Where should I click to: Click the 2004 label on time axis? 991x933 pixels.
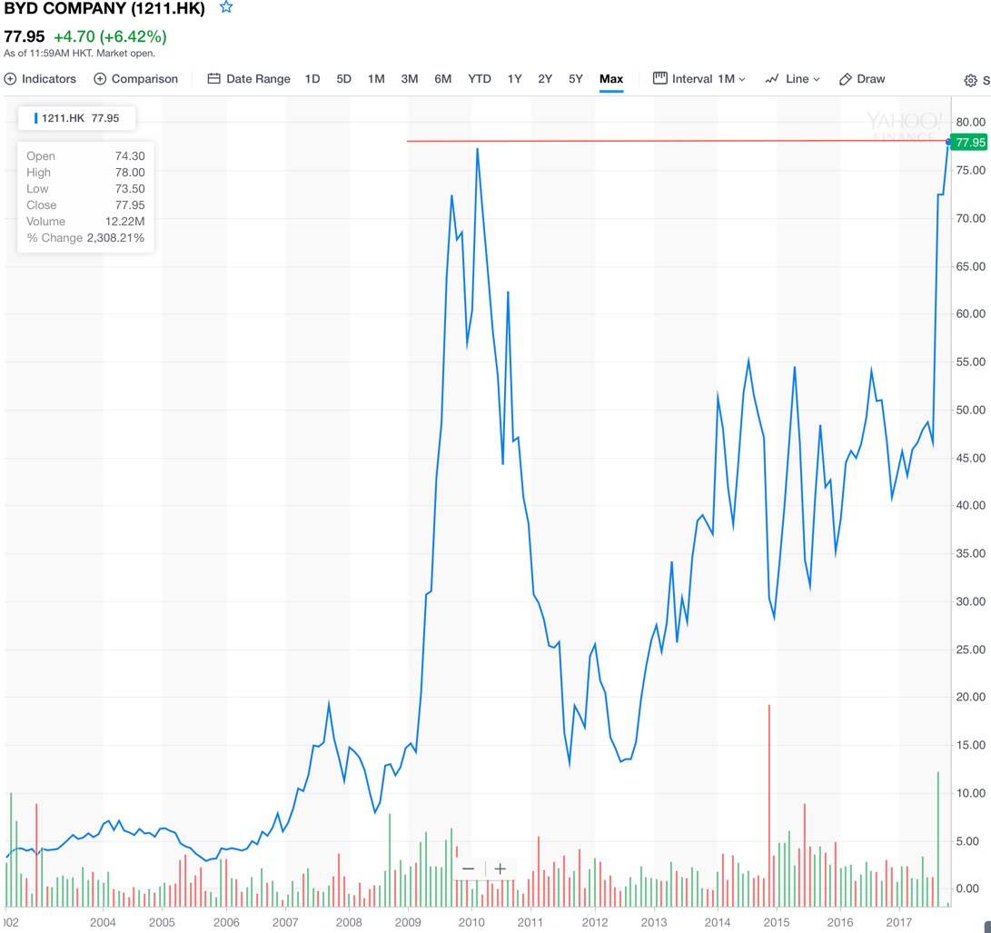pos(103,922)
